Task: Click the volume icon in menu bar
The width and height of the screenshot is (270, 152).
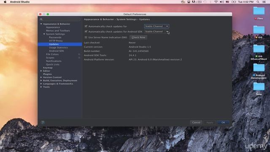Action: (221, 2)
